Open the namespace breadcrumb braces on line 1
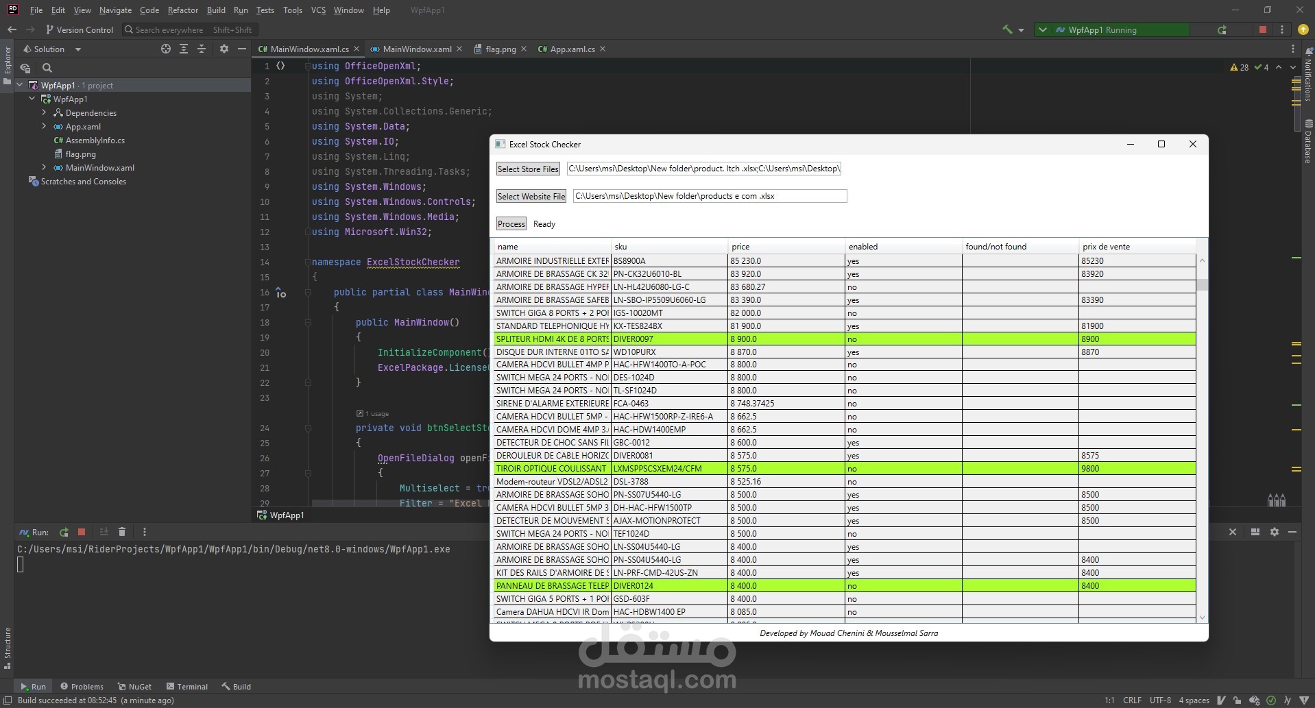The image size is (1315, 708). click(x=280, y=66)
